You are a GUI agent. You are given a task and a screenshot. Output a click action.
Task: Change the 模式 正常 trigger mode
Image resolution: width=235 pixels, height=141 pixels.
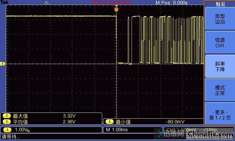tap(220, 90)
